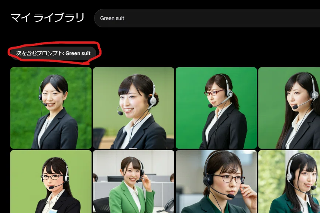Open the close-up thumbnail of woman touching headset
Viewport: 320px width, 213px height.
click(216, 182)
